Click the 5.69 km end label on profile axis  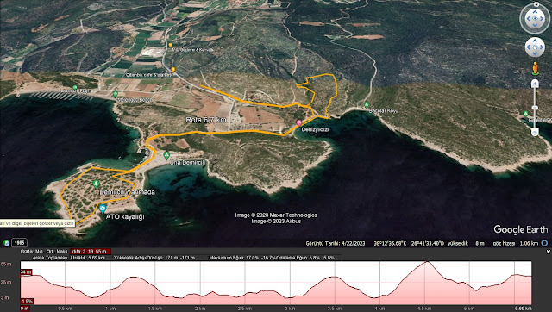click(524, 309)
